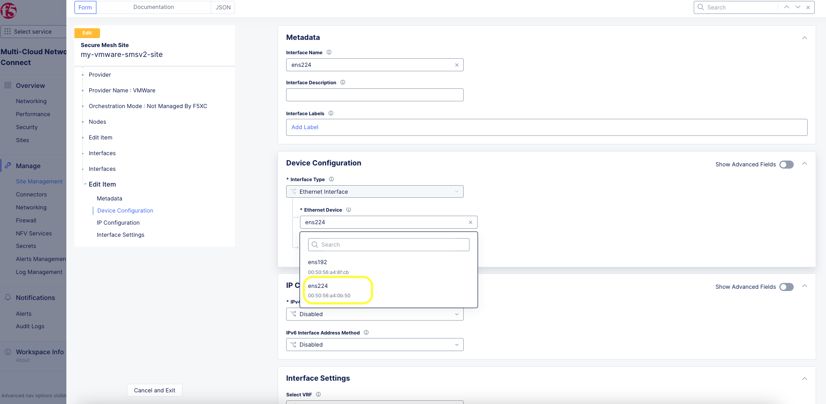Click the info icon beside Ethernet Device
826x404 pixels.
pyautogui.click(x=348, y=210)
